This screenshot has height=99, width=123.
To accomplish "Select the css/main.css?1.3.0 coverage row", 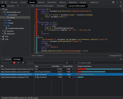I will 61,69.
